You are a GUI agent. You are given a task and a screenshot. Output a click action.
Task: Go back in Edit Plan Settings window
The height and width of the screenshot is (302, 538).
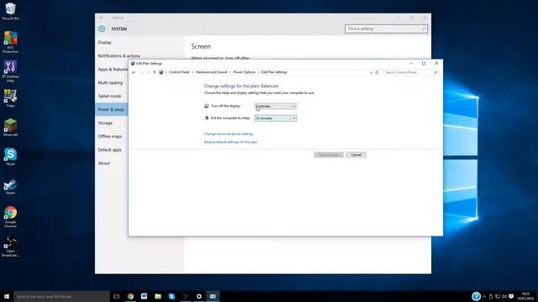click(x=134, y=72)
